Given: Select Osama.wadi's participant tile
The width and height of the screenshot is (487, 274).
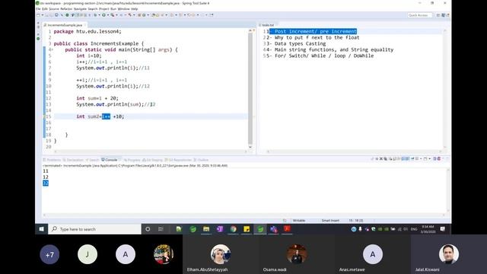Looking at the screenshot, I should pyautogui.click(x=297, y=254).
